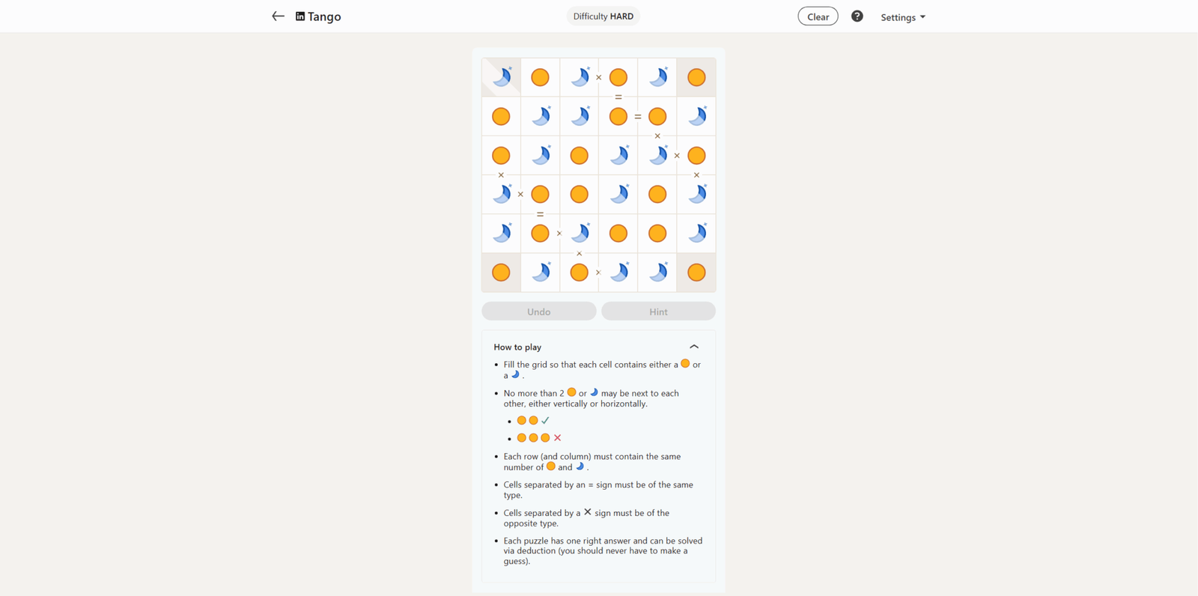Click the Clear button

[818, 16]
